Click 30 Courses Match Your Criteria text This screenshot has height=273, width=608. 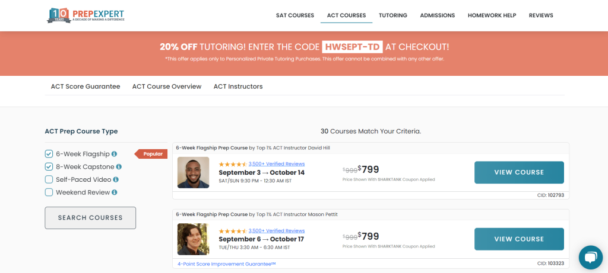pos(370,131)
